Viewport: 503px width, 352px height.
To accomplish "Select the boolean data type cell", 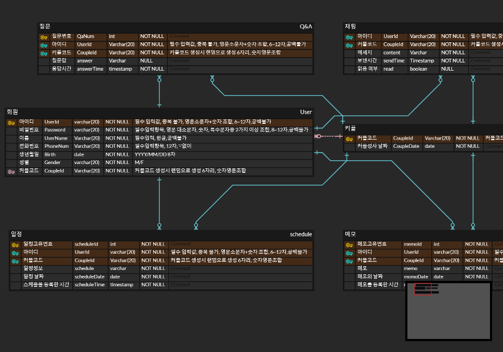I will coord(423,69).
